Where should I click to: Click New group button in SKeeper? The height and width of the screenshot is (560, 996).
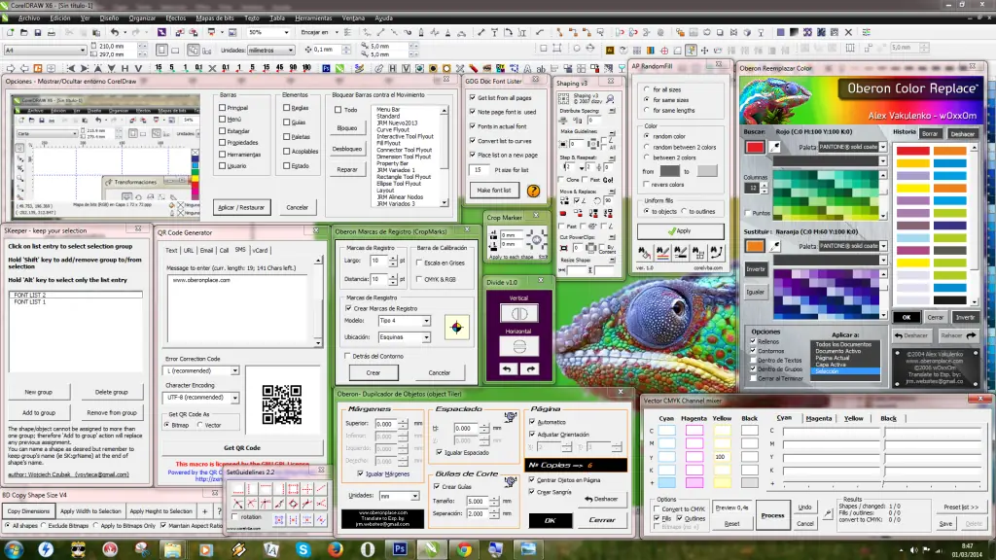point(39,393)
